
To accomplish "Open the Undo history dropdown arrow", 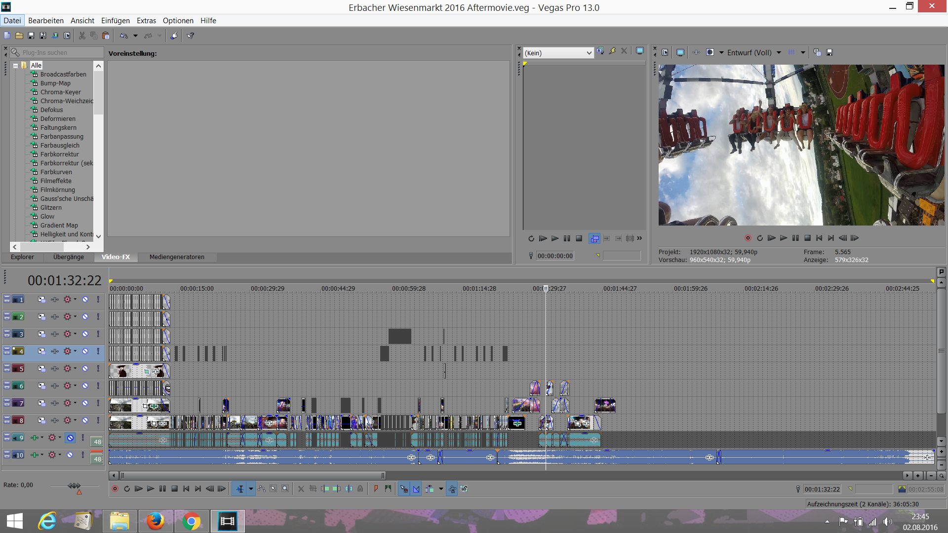I will point(135,36).
